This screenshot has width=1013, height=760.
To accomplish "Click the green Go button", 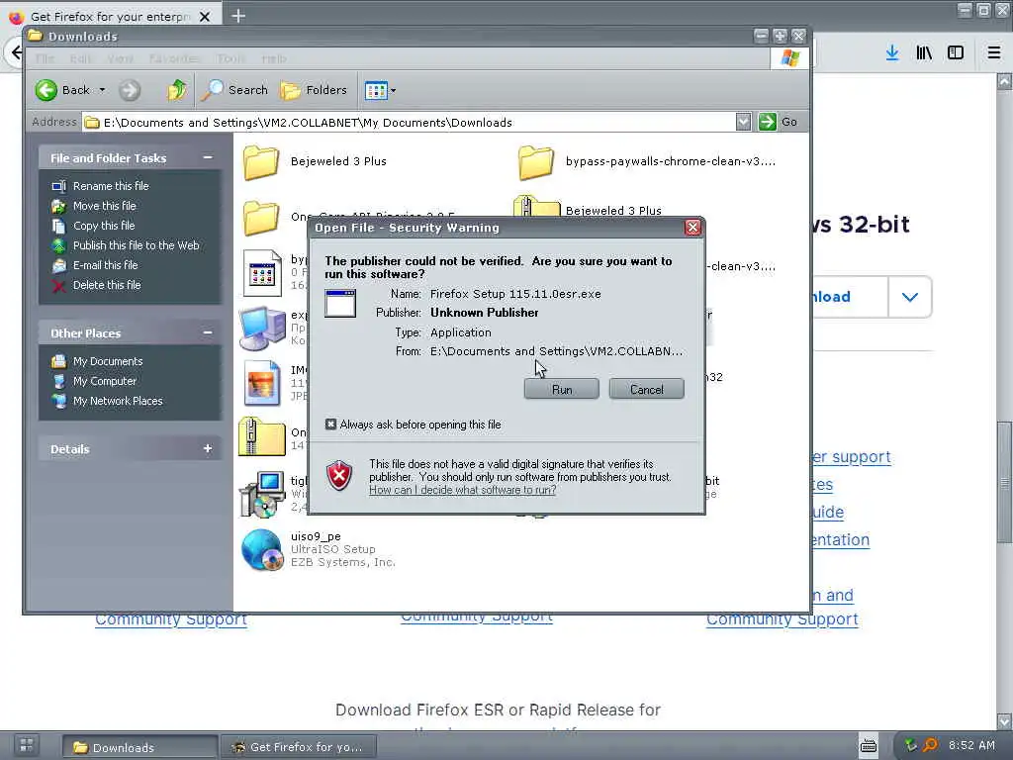I will tap(778, 122).
